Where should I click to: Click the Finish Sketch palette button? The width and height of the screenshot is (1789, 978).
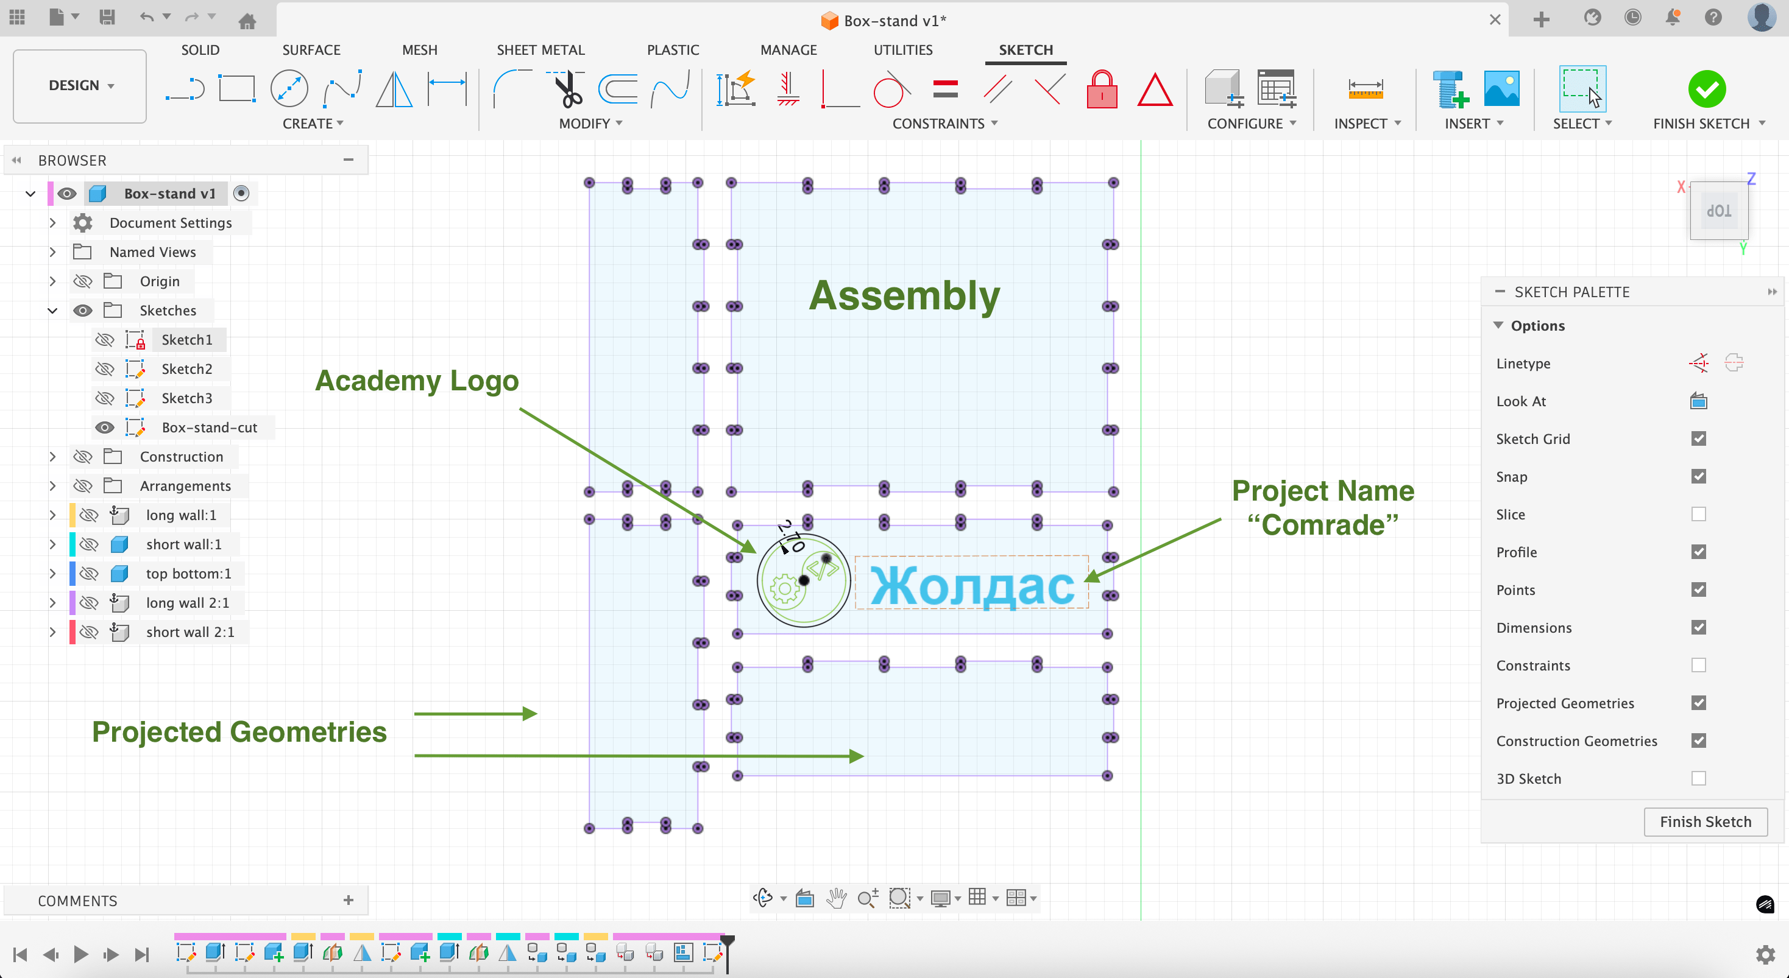coord(1705,822)
